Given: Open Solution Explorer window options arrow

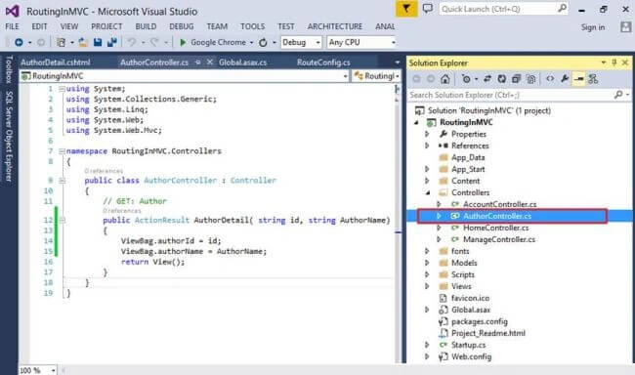Looking at the screenshot, I should (604, 62).
